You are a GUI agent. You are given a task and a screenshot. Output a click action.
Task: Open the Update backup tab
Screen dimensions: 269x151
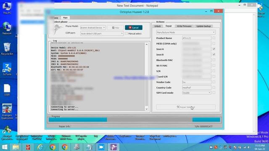[x=203, y=26]
